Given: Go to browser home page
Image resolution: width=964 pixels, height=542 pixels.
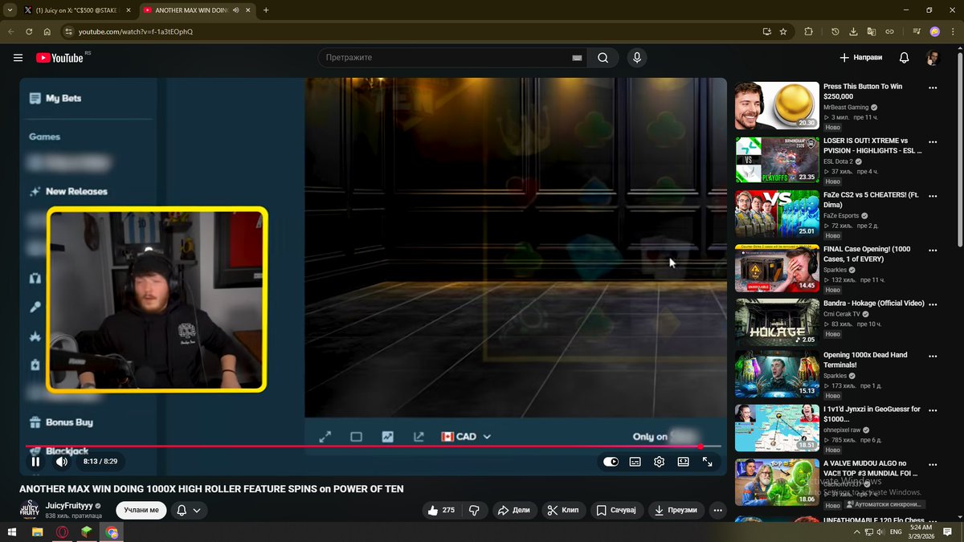Looking at the screenshot, I should [47, 31].
